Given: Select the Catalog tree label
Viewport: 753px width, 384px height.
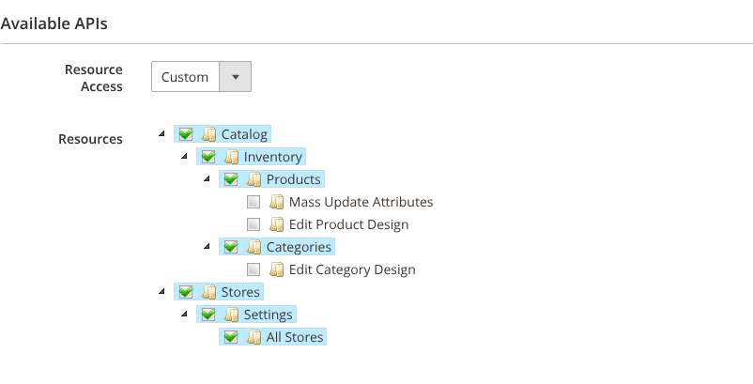Looking at the screenshot, I should (x=244, y=134).
